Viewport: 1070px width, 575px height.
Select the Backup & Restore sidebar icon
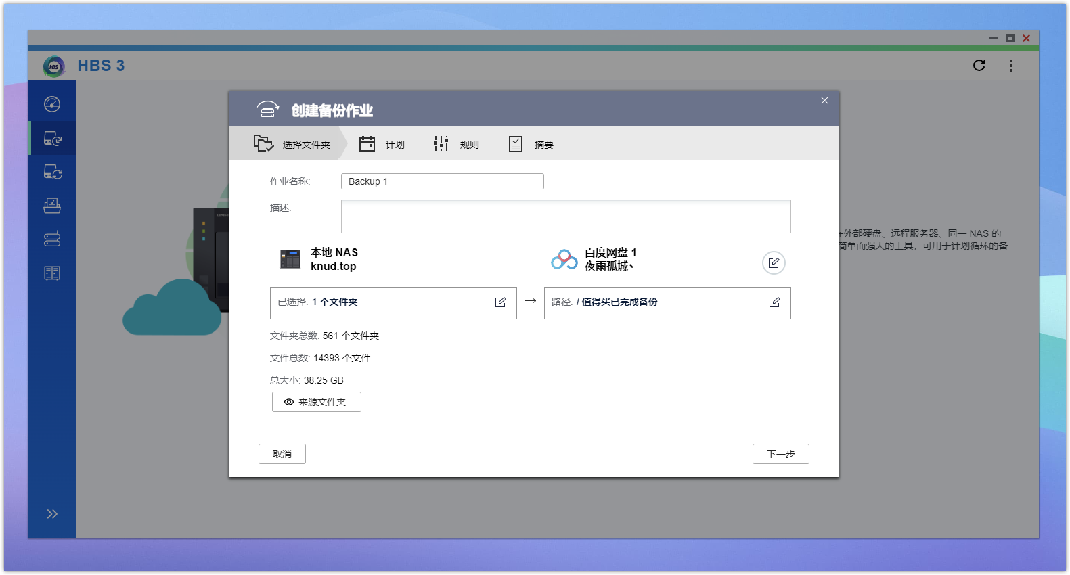pyautogui.click(x=52, y=139)
